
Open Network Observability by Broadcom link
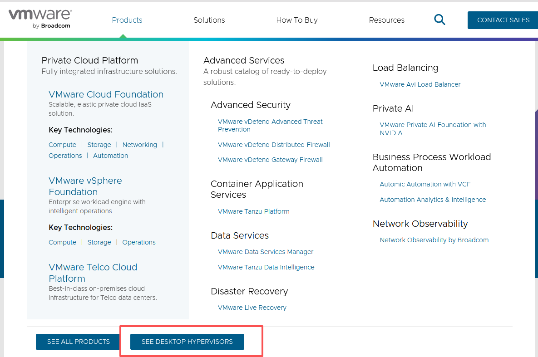point(434,240)
